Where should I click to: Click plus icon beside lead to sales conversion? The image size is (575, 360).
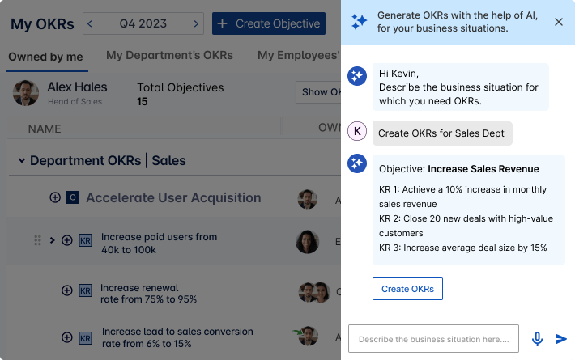click(x=67, y=336)
